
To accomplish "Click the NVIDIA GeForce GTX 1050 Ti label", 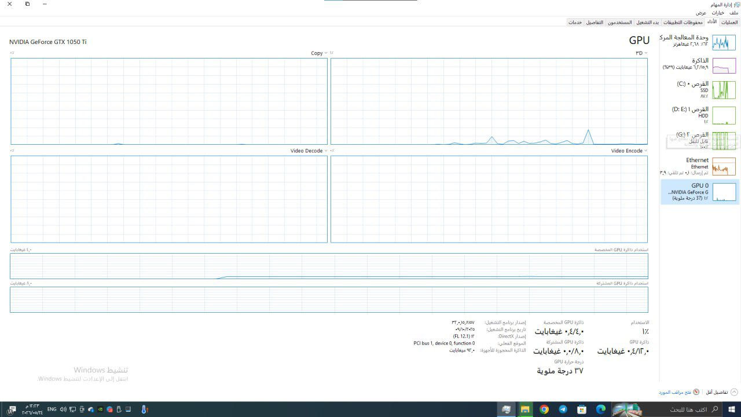I will [48, 42].
